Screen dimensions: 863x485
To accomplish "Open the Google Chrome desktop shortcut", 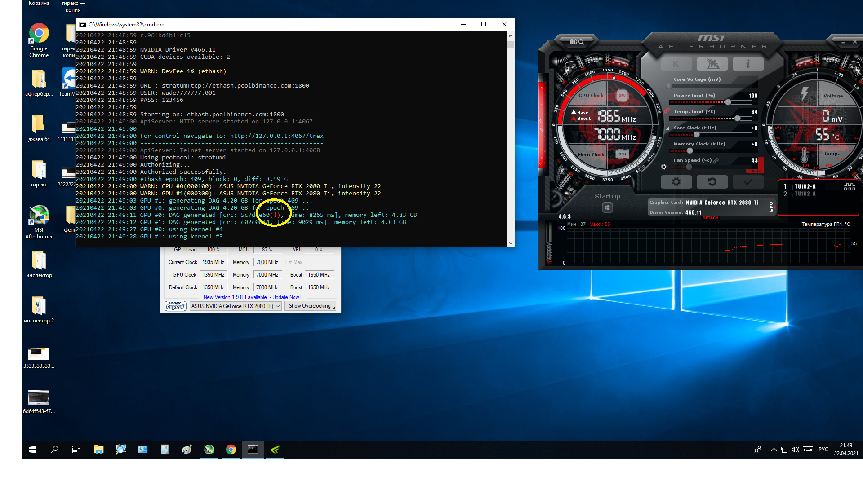I will pos(39,40).
